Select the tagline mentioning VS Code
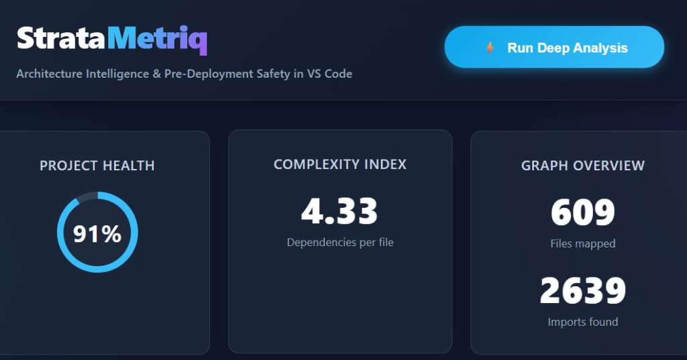The image size is (687, 360). tap(184, 74)
